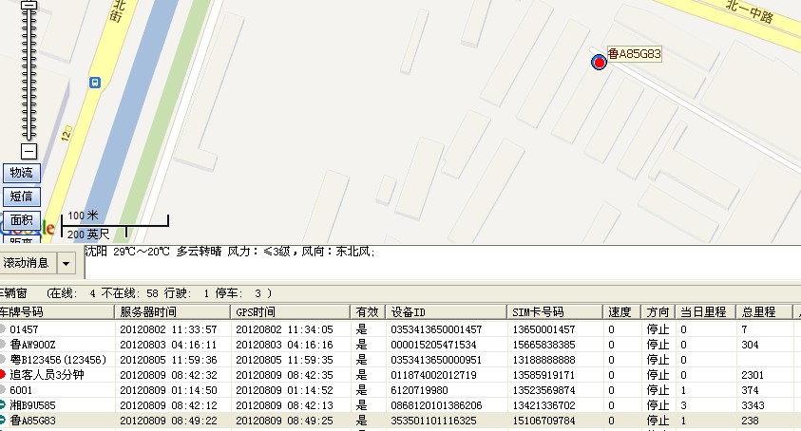Click the status icon beside 湘B9U585
The height and width of the screenshot is (431, 801).
pos(3,405)
